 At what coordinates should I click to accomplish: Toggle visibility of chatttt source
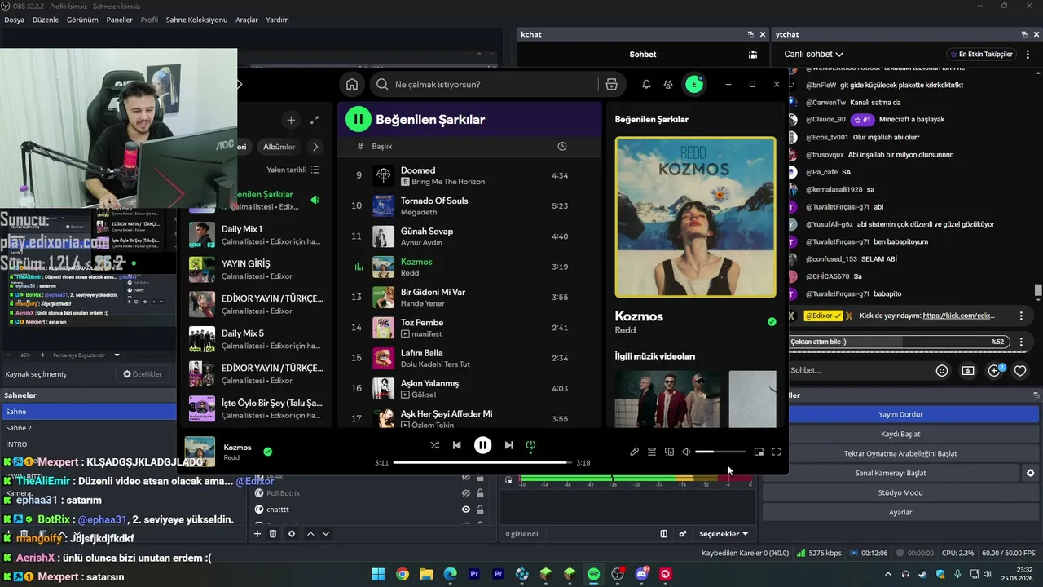(466, 510)
